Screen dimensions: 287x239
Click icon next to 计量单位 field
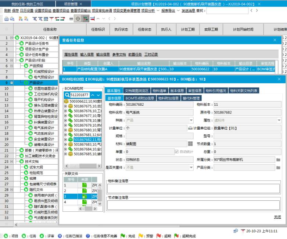coord(190,128)
